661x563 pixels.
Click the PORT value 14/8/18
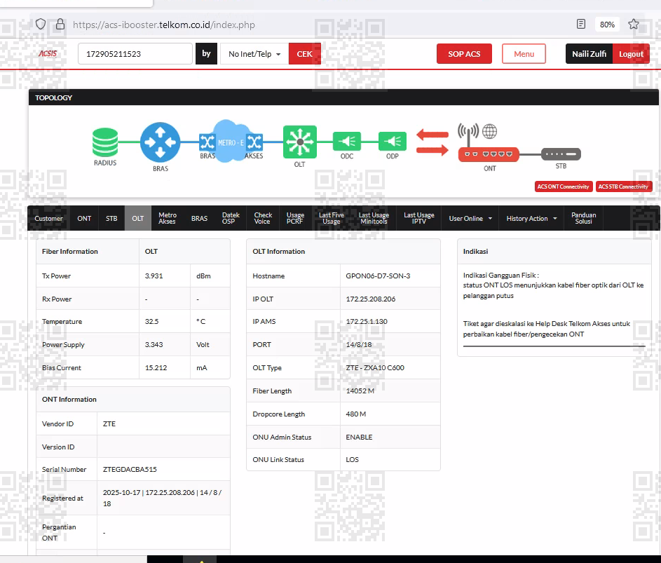[x=359, y=344]
